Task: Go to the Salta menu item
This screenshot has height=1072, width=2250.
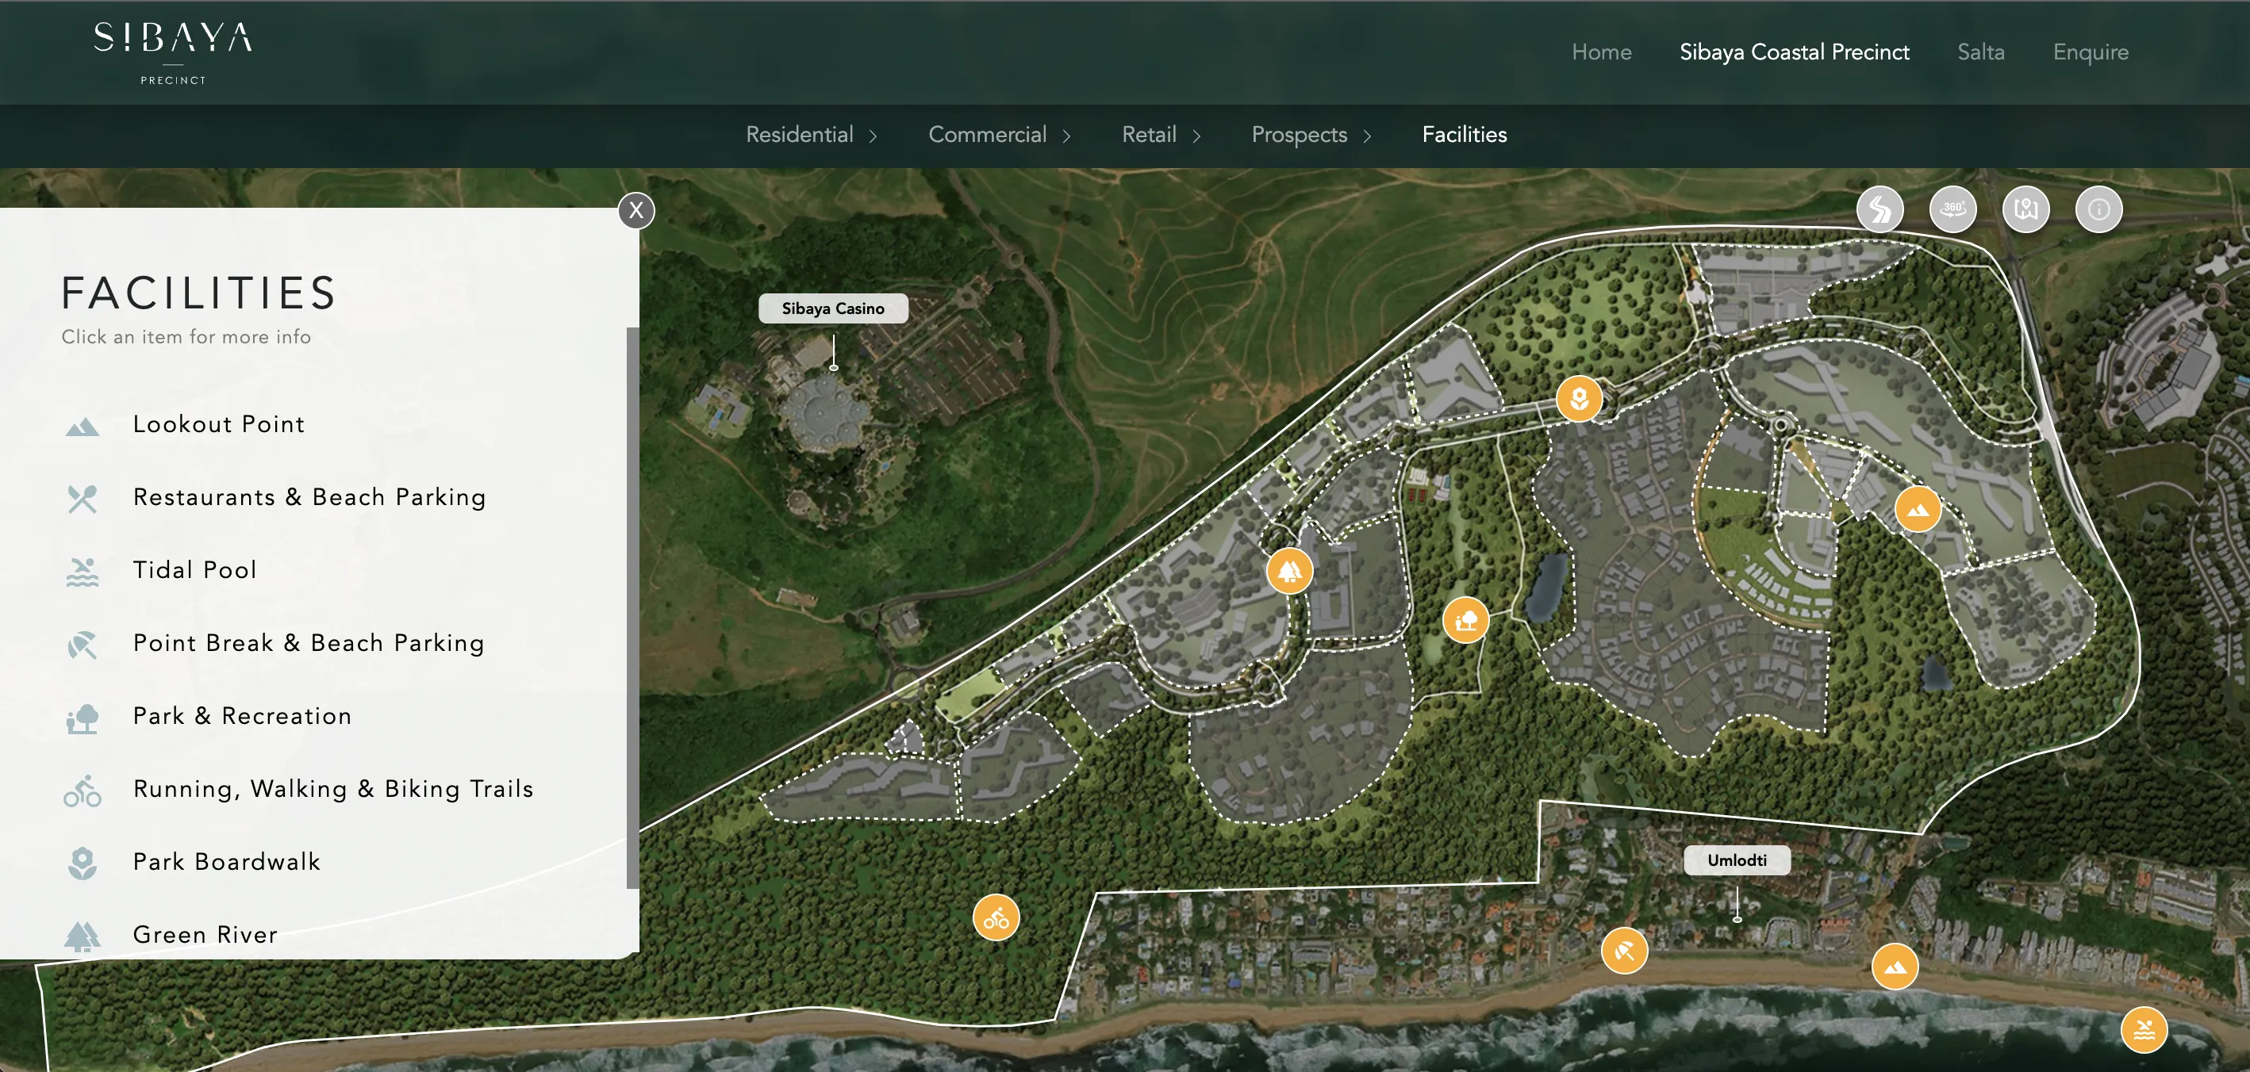Action: point(1980,52)
